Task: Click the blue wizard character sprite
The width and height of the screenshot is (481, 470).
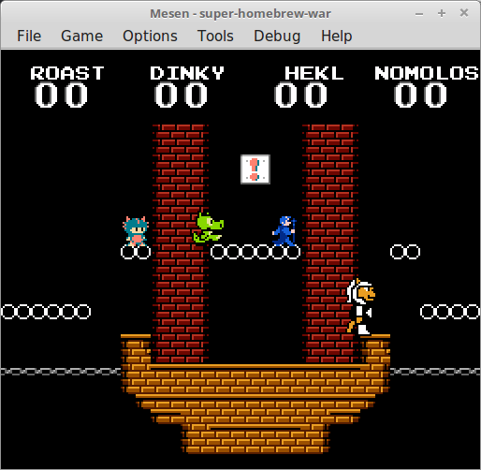Action: pyautogui.click(x=284, y=231)
